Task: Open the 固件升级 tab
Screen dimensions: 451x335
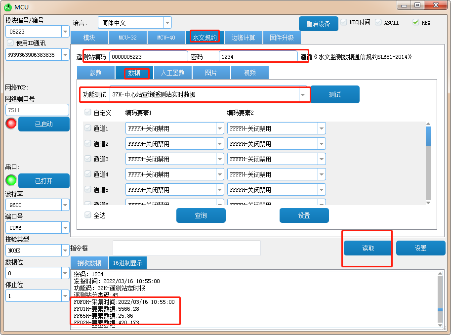Action: (282, 38)
